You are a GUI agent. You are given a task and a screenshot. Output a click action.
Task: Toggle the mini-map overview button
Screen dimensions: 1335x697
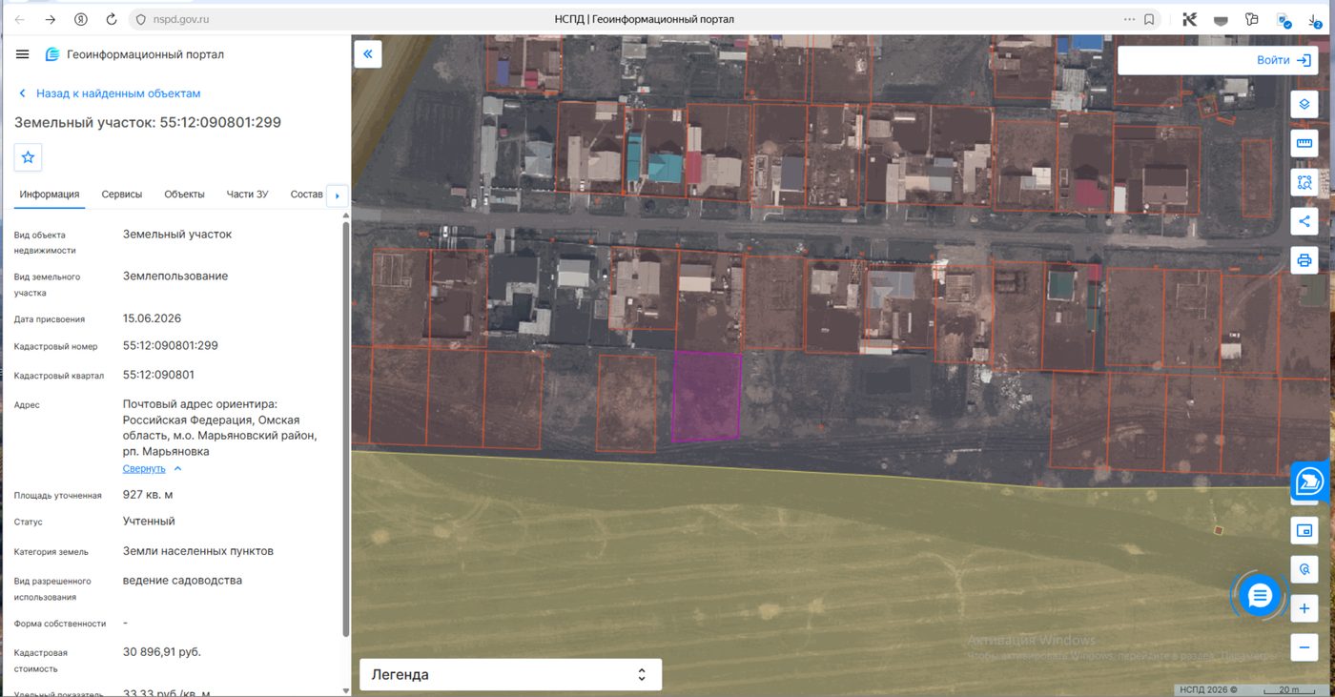1304,530
